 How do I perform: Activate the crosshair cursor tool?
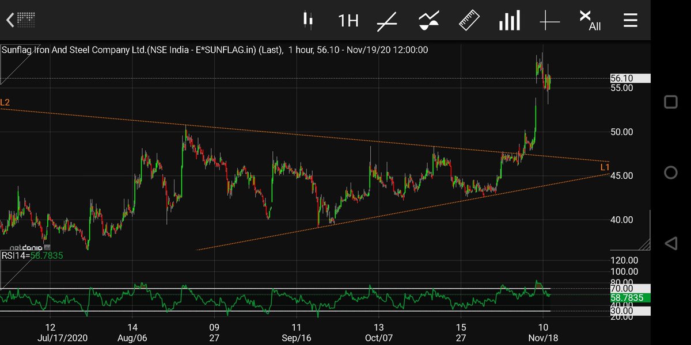coord(549,21)
